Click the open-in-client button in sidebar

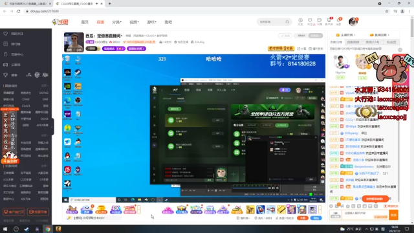(x=14, y=212)
